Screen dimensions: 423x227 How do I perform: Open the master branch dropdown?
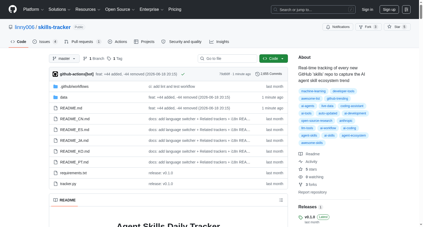64,59
